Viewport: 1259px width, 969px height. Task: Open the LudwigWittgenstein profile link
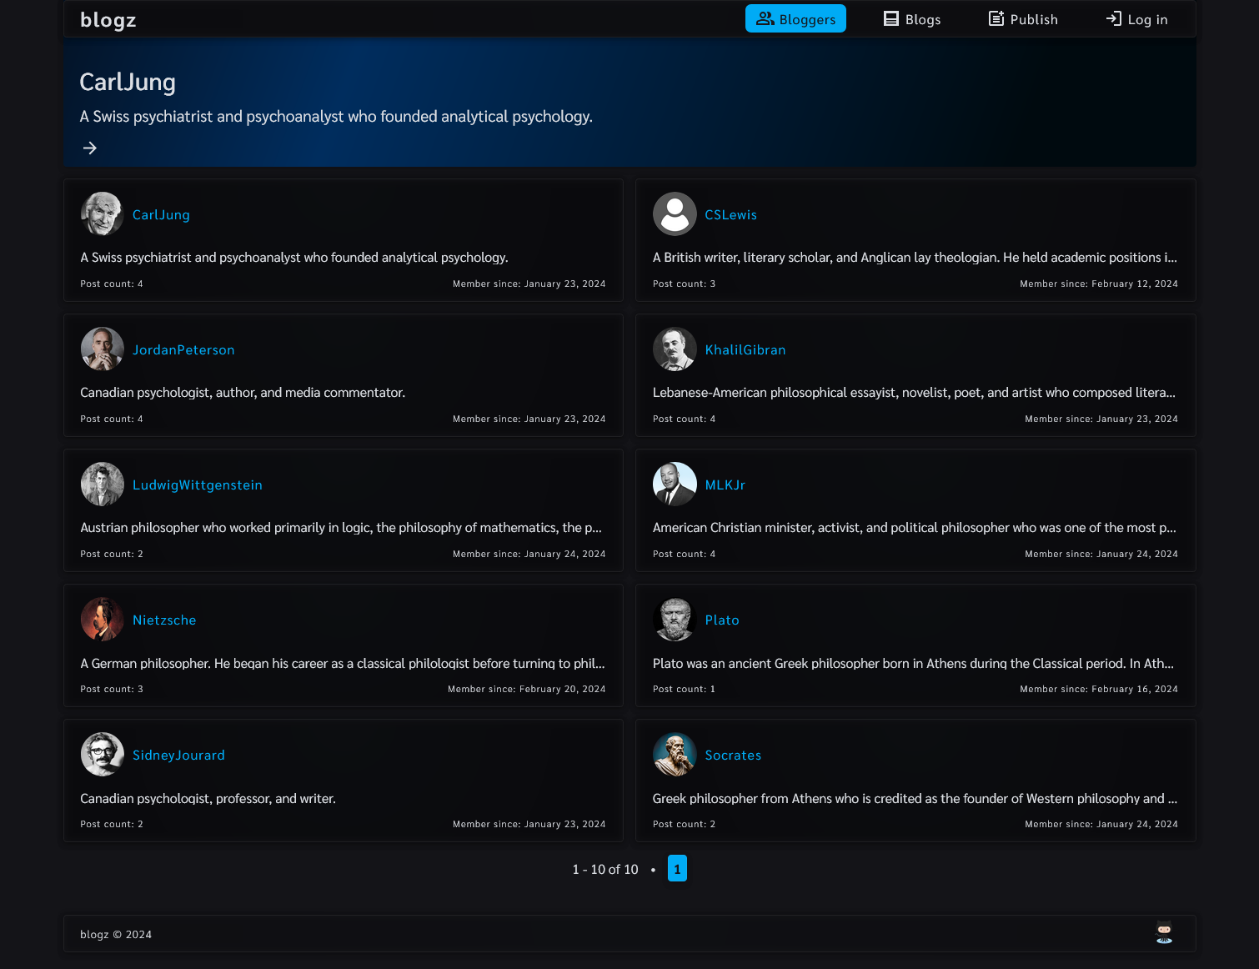pos(197,485)
